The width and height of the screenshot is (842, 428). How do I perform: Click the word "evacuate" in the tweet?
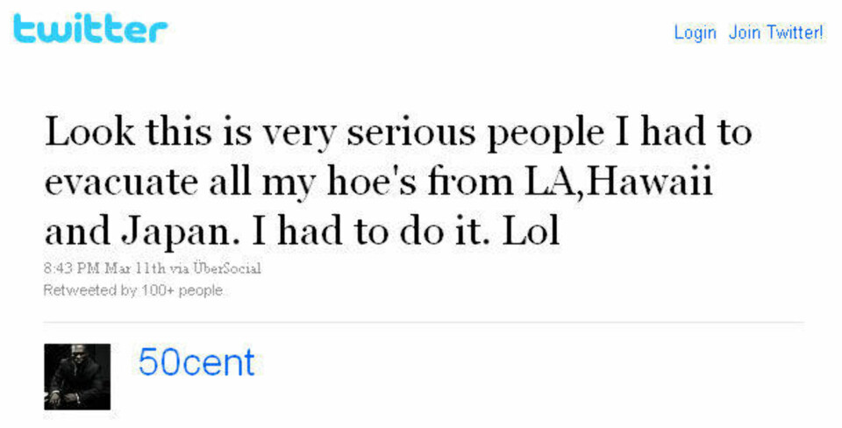(x=121, y=182)
